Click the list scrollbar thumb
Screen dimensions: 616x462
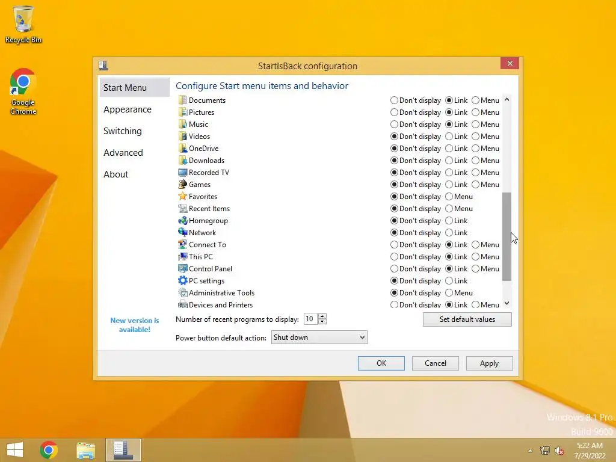click(x=507, y=236)
